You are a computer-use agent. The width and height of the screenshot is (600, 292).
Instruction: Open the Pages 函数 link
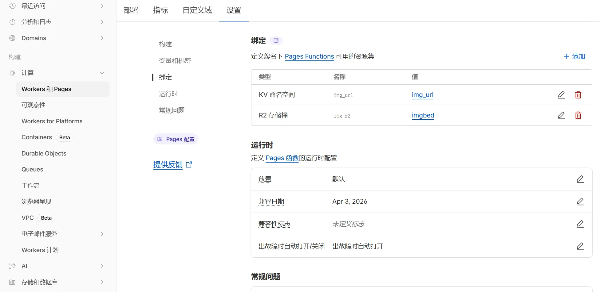point(282,158)
